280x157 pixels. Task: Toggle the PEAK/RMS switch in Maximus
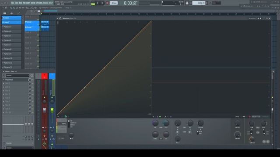198,133
